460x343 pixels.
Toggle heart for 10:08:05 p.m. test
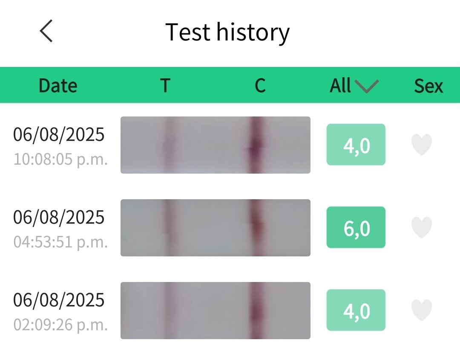tap(422, 145)
